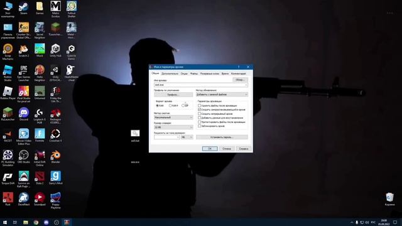Open Logitech G HUB shortcut
The width and height of the screenshot is (402, 226).
[40, 116]
